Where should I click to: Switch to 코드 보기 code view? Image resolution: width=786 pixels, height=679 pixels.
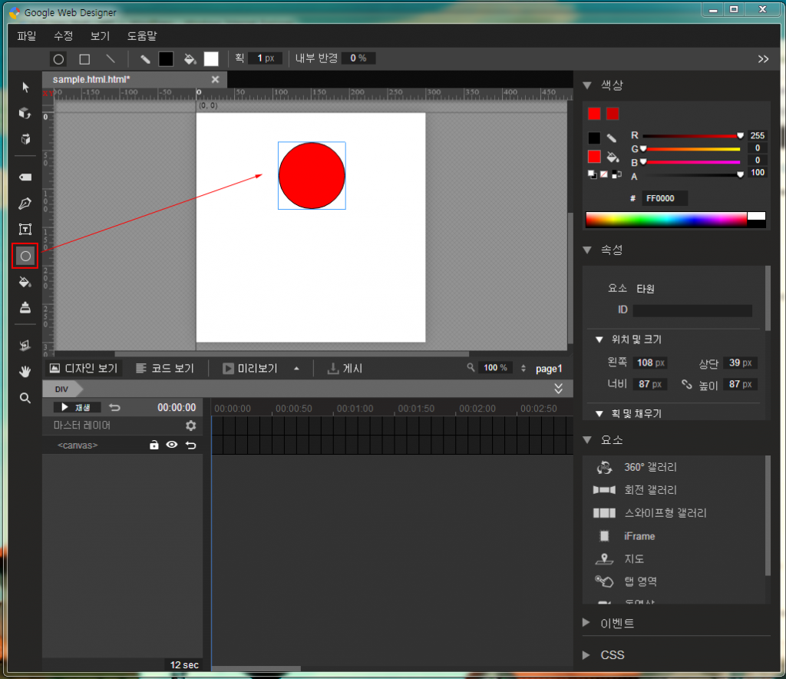[x=165, y=369]
